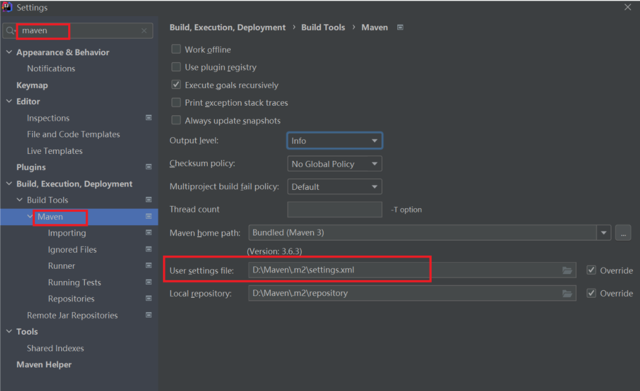Screen dimensions: 640x391
Task: Enable Use plugin registry checkbox
Action: pos(176,67)
